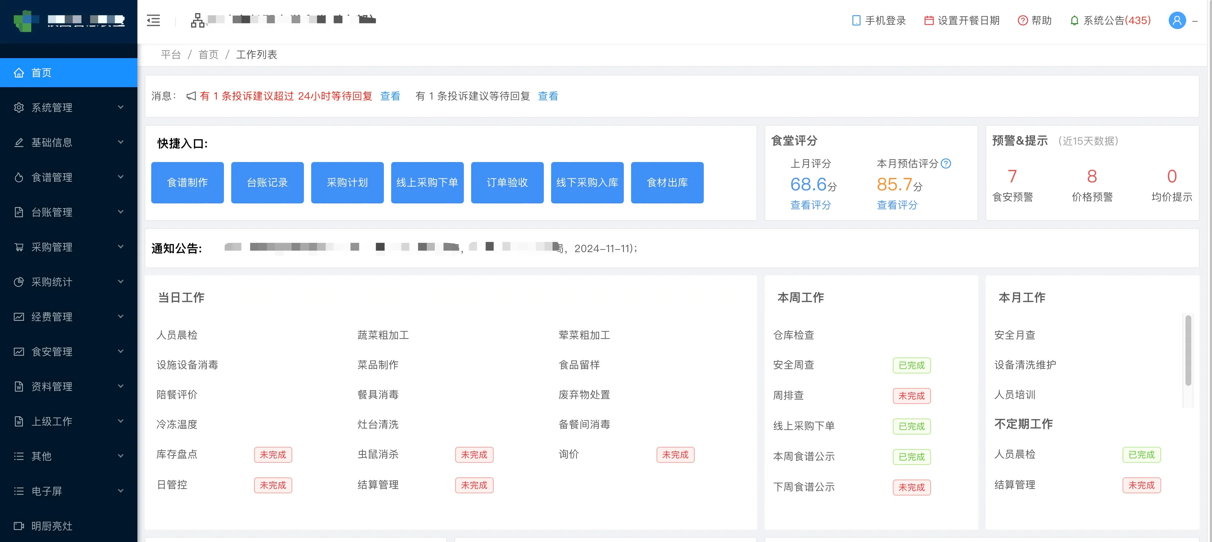Click the list icon beside 其他
The image size is (1212, 542).
[x=19, y=456]
